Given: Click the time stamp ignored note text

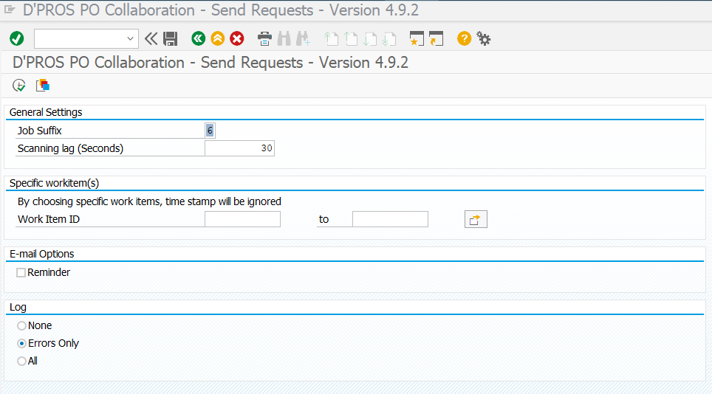Looking at the screenshot, I should point(149,201).
